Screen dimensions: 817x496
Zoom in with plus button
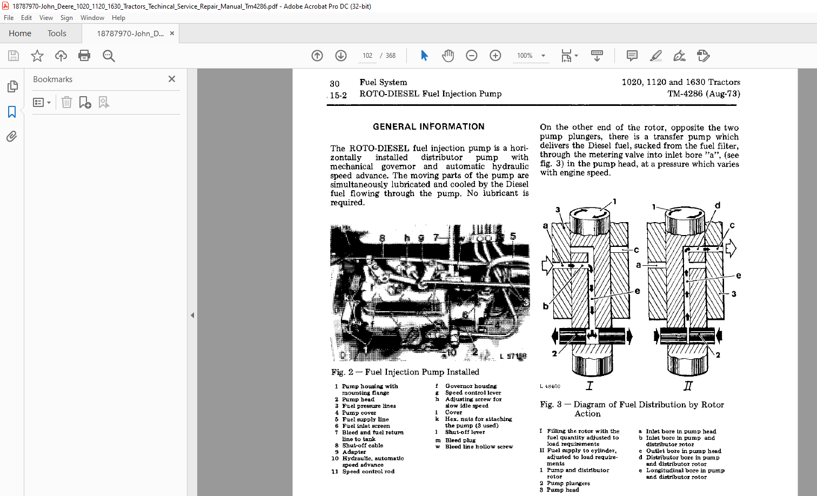(495, 56)
